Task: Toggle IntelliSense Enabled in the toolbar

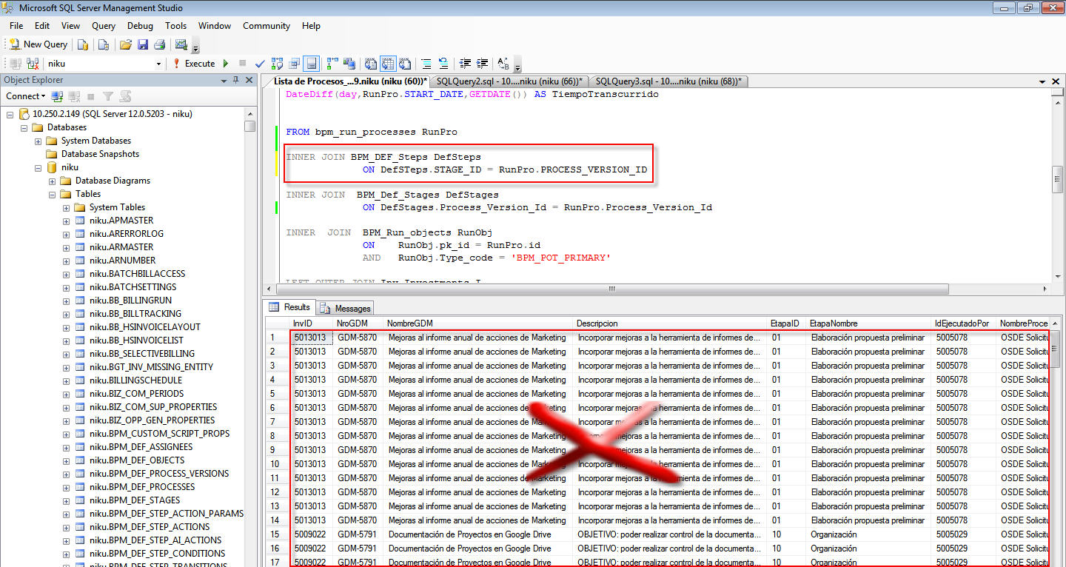Action: point(312,64)
